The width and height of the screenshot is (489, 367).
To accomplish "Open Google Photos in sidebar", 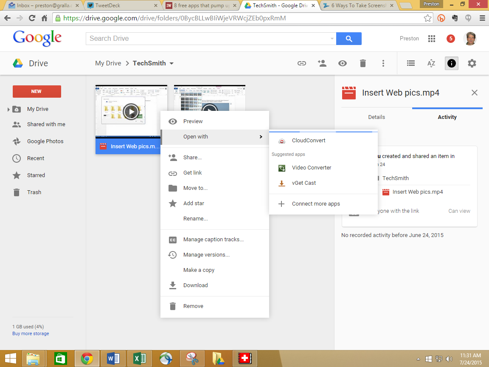I will (x=45, y=141).
